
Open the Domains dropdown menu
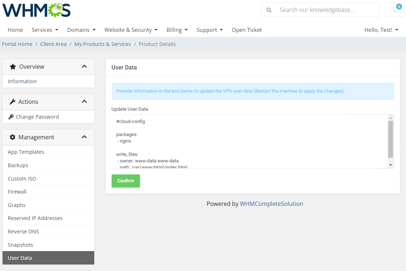pyautogui.click(x=81, y=30)
